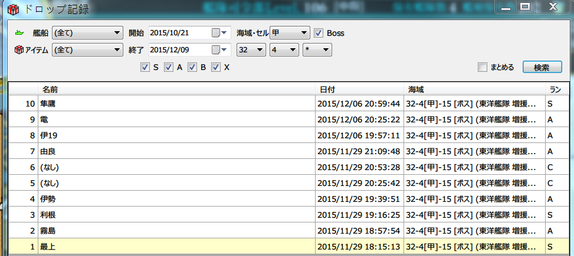Click date cell 2015/11/29 21:09:48
574x256 pixels.
[359, 151]
